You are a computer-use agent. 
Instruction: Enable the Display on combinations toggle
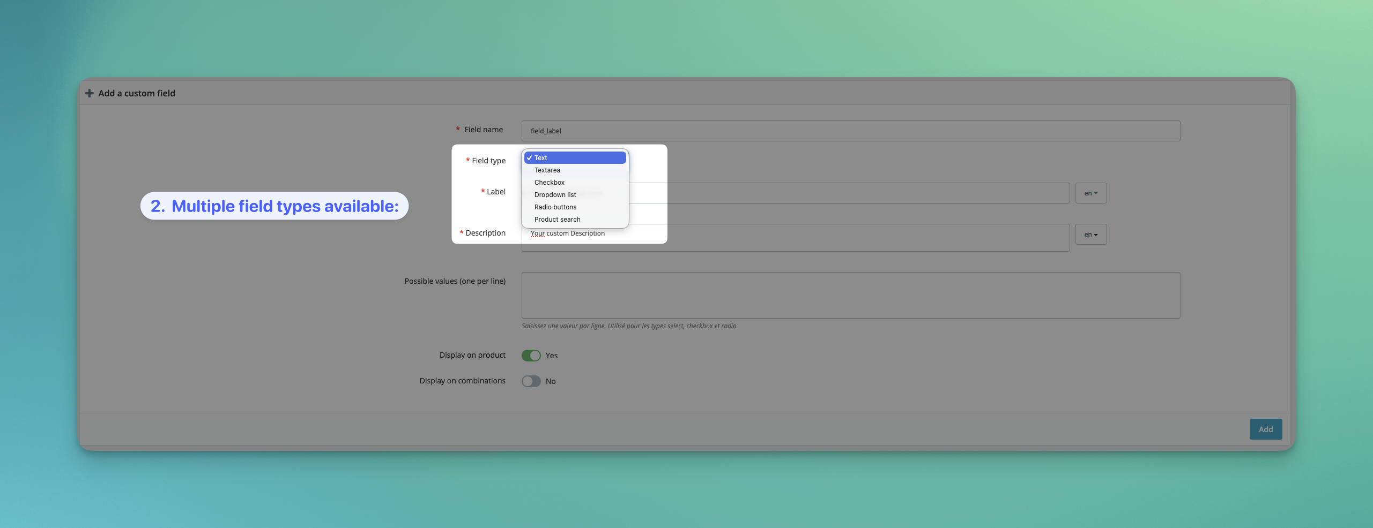(531, 381)
